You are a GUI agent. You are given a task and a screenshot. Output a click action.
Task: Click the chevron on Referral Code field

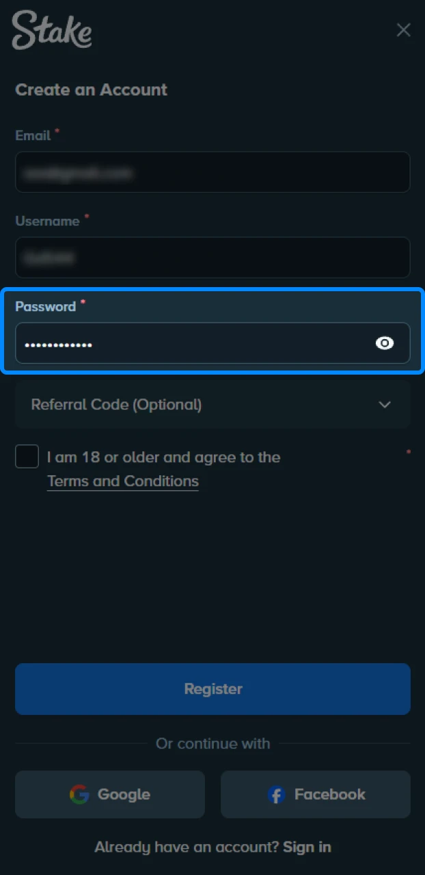[385, 405]
